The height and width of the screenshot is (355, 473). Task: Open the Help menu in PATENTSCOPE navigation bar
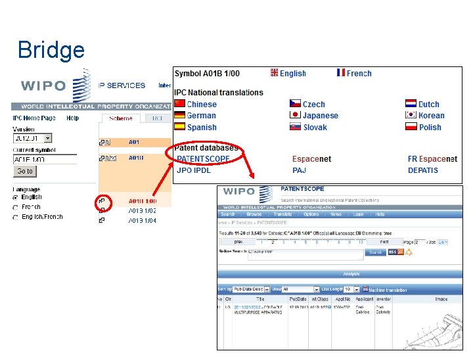click(380, 214)
